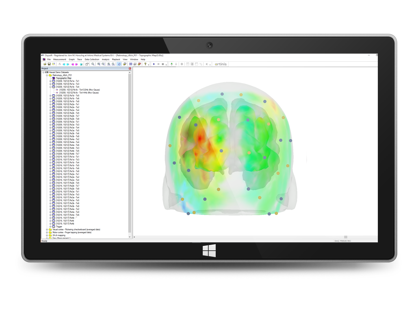
Task: Select the Topographic Map tree item
Action: [63, 78]
